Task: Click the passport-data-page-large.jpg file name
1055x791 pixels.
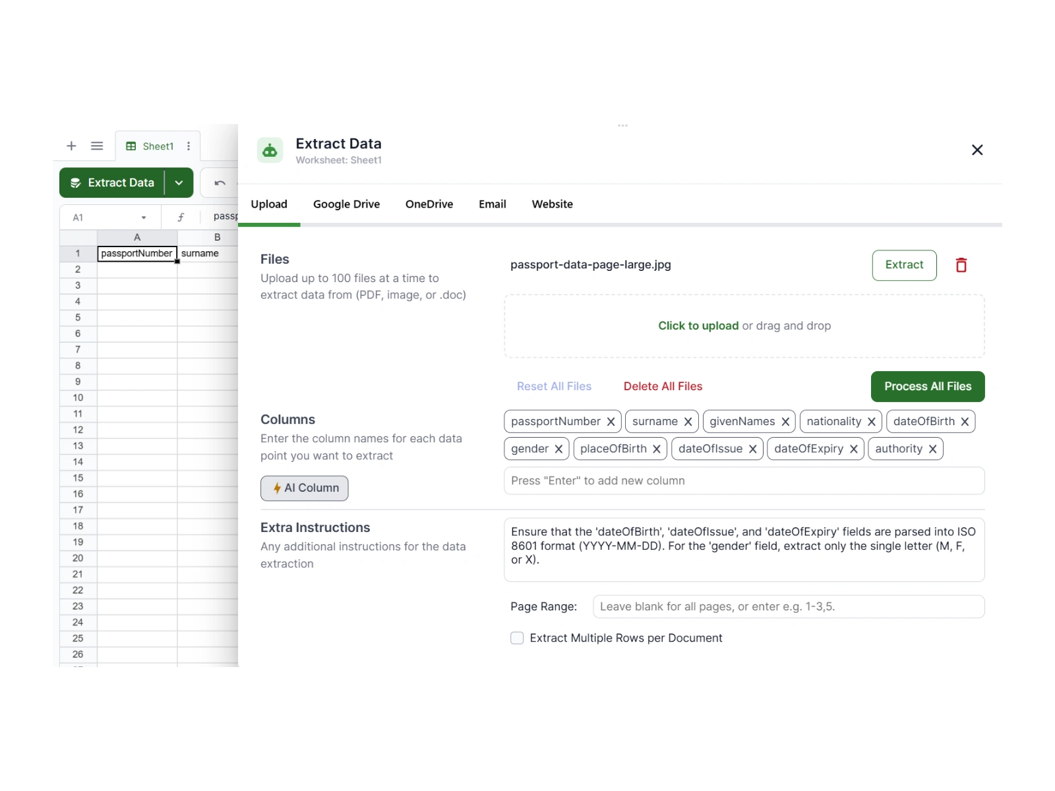Action: (590, 265)
